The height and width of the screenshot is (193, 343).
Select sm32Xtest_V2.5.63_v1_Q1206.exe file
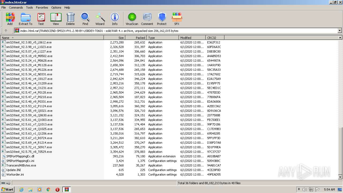pyautogui.click(x=29, y=133)
